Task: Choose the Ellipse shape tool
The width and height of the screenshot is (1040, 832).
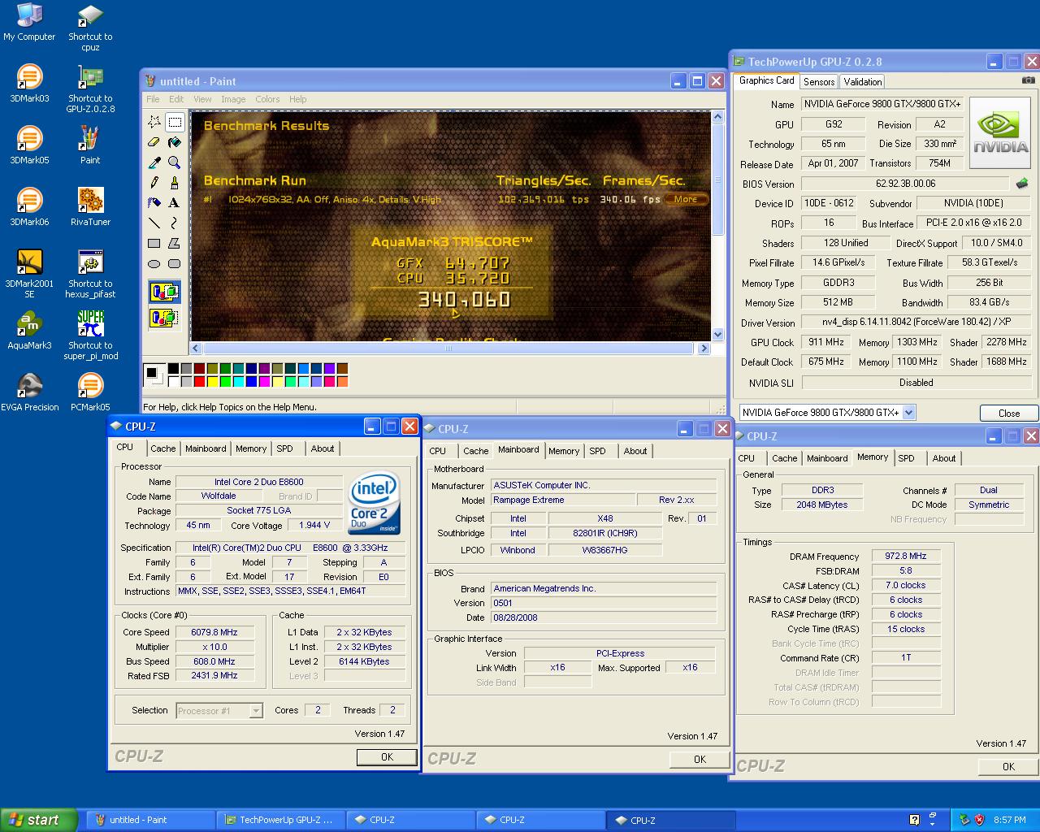Action: pyautogui.click(x=154, y=263)
